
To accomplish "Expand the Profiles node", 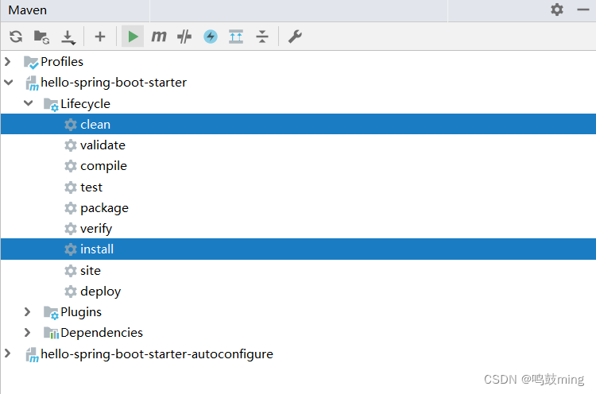I will click(x=9, y=61).
